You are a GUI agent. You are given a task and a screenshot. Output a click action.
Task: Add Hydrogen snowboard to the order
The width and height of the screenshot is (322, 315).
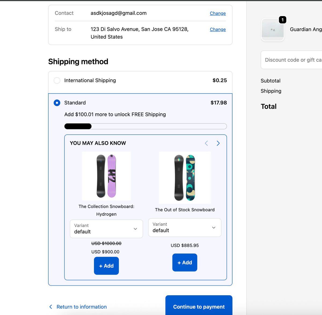tap(106, 266)
